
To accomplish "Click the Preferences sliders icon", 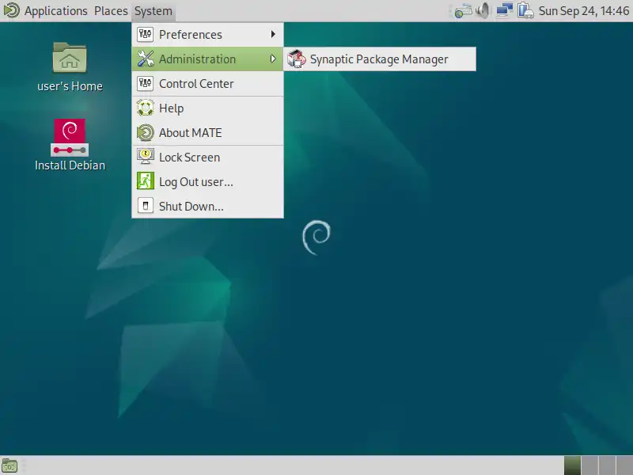I will click(146, 34).
